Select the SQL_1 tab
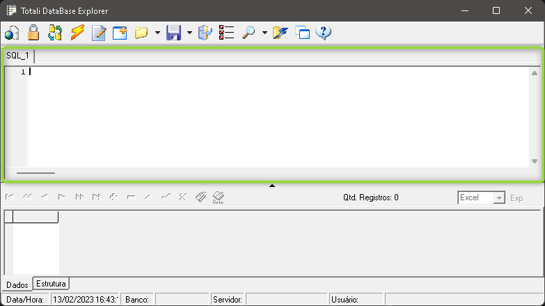The height and width of the screenshot is (306, 545). [x=17, y=56]
